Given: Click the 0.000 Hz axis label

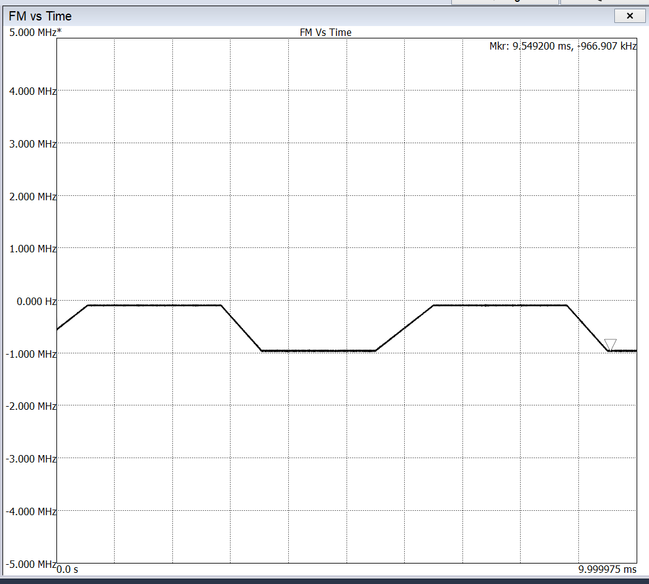Looking at the screenshot, I should [x=37, y=301].
